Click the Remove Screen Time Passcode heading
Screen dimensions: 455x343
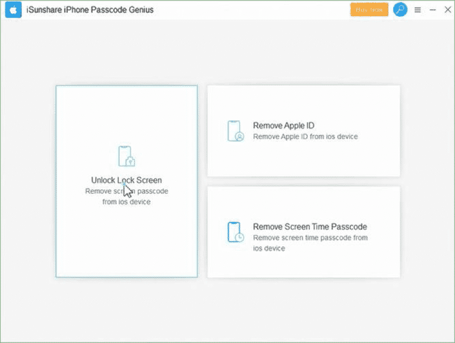click(310, 227)
